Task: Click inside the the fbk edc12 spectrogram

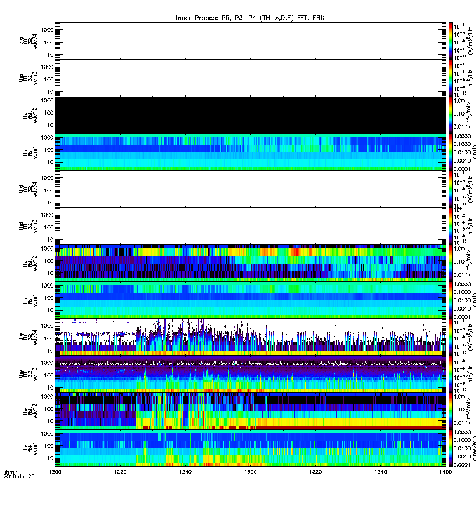Action: [250, 411]
